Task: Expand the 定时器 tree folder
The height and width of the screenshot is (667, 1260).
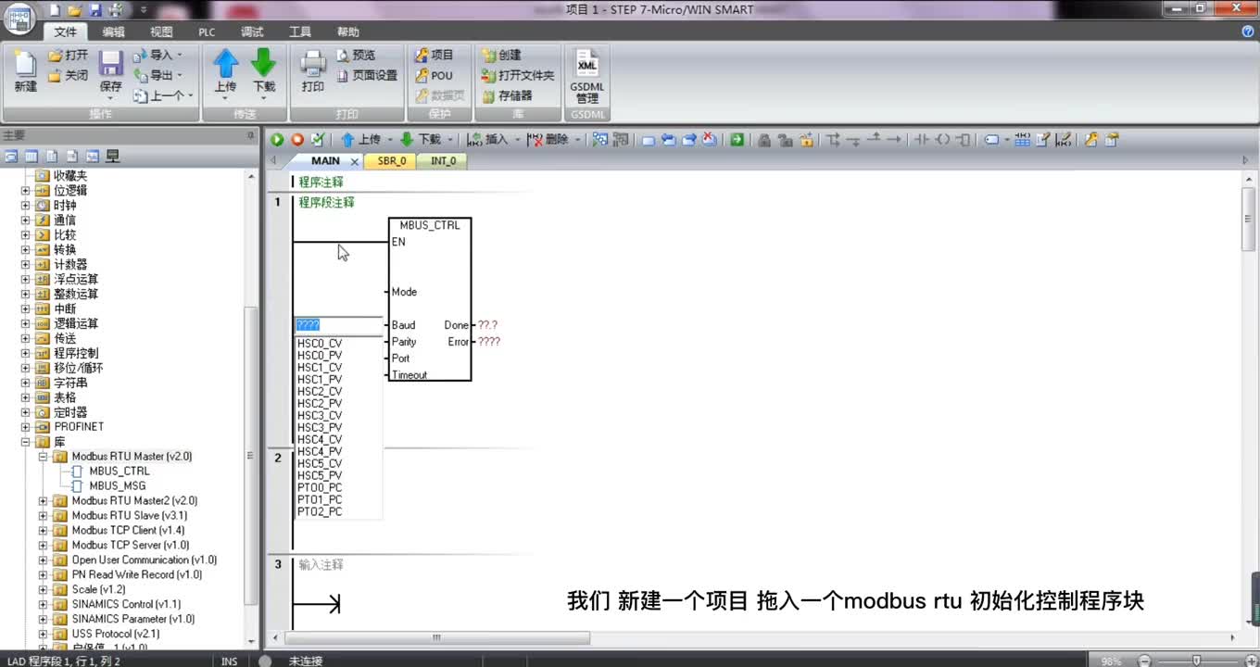Action: pyautogui.click(x=26, y=413)
